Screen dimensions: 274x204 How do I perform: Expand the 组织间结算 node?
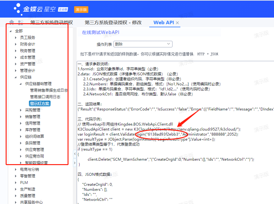coord(21,137)
